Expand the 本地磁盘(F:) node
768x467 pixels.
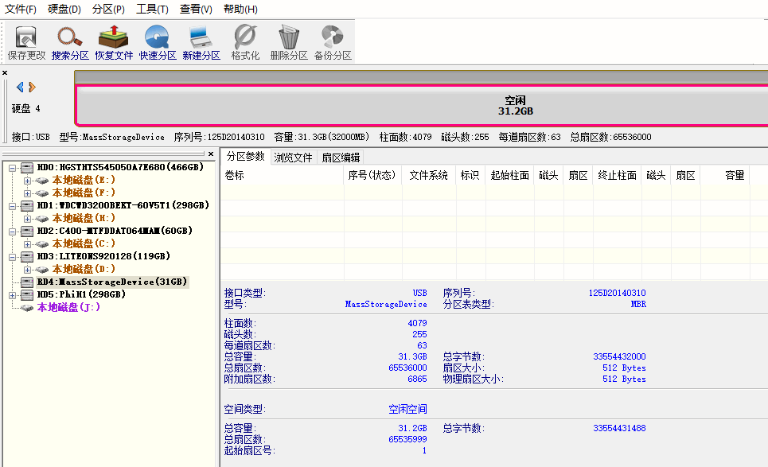[x=27, y=193]
